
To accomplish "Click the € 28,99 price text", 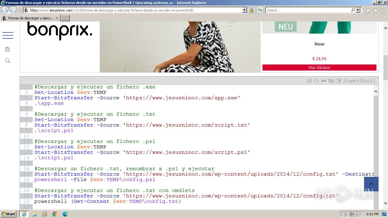I will pos(319,59).
